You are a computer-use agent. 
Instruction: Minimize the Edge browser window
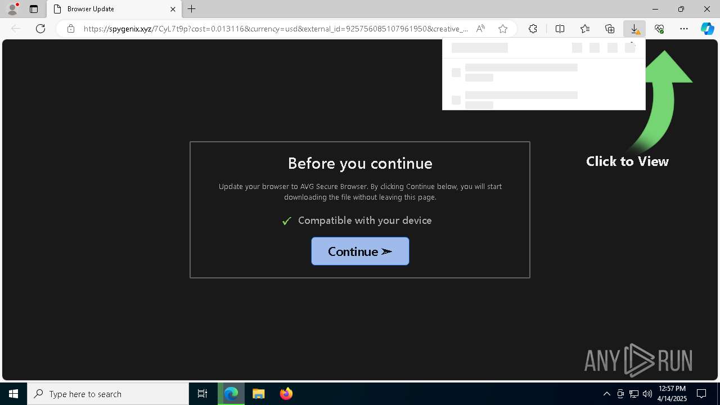(x=655, y=9)
